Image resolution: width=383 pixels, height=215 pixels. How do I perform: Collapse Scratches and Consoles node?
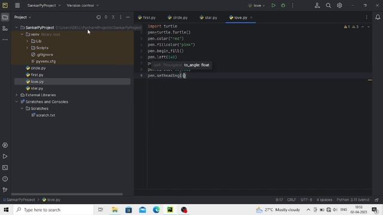click(16, 102)
